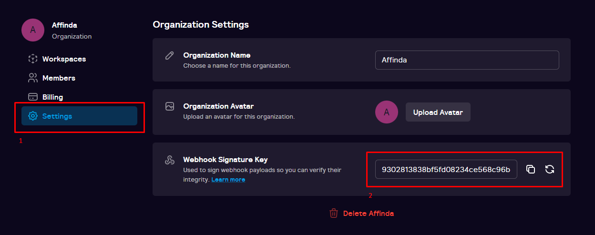Click the Webhook Signature Key text field
Viewport: 595px width, 235px height.
coord(446,169)
